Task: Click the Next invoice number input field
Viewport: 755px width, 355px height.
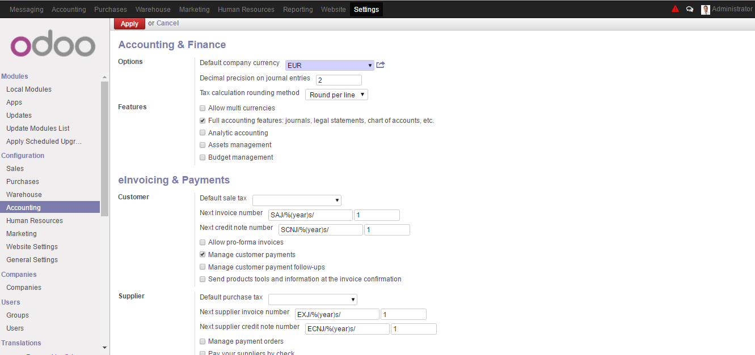Action: 311,215
